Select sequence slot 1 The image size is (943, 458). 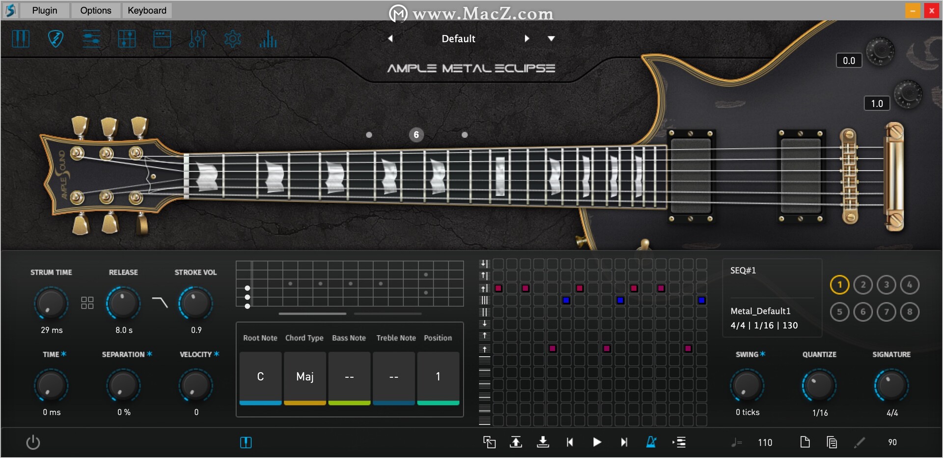tap(839, 285)
